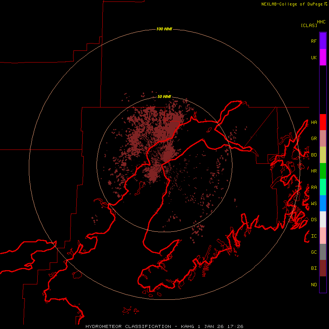Click the UK legend label
329x329 pixels.
pyautogui.click(x=314, y=57)
